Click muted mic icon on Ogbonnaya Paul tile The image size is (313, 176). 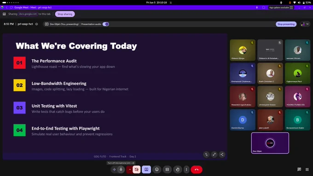coord(307,66)
